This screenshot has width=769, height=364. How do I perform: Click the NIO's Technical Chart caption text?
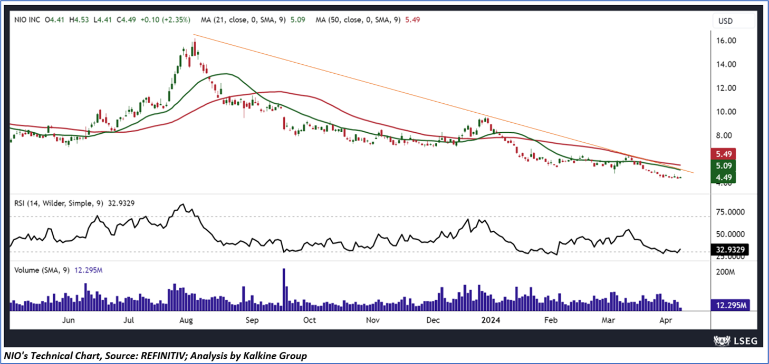coord(156,356)
